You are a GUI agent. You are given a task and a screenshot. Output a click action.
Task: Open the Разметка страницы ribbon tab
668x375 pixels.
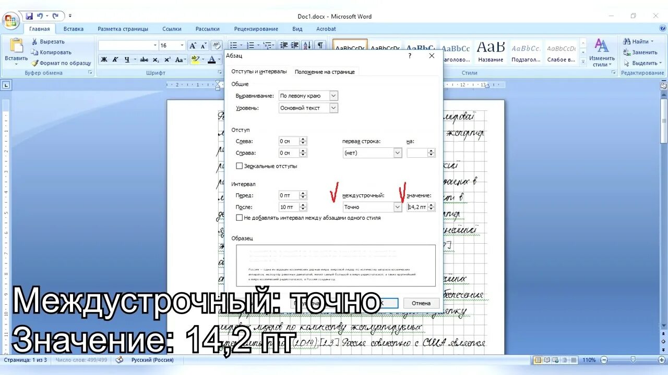pos(123,29)
